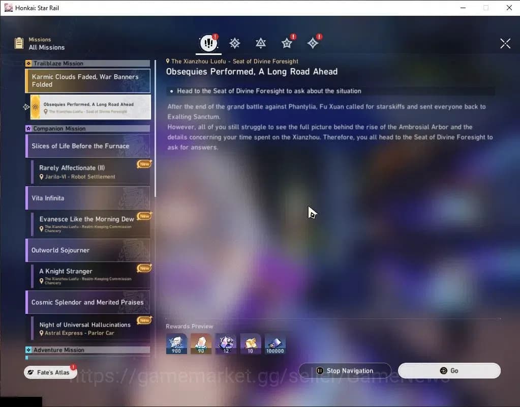Select the All Missions tab icon
The height and width of the screenshot is (407, 520).
coord(208,43)
